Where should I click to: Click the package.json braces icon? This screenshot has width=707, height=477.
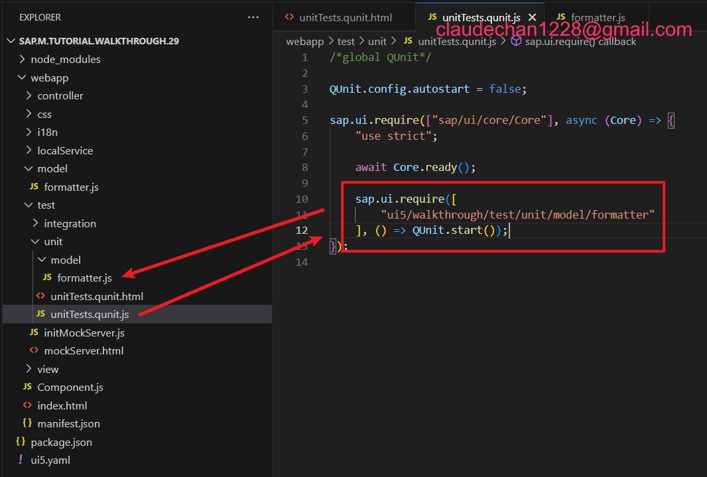click(21, 442)
